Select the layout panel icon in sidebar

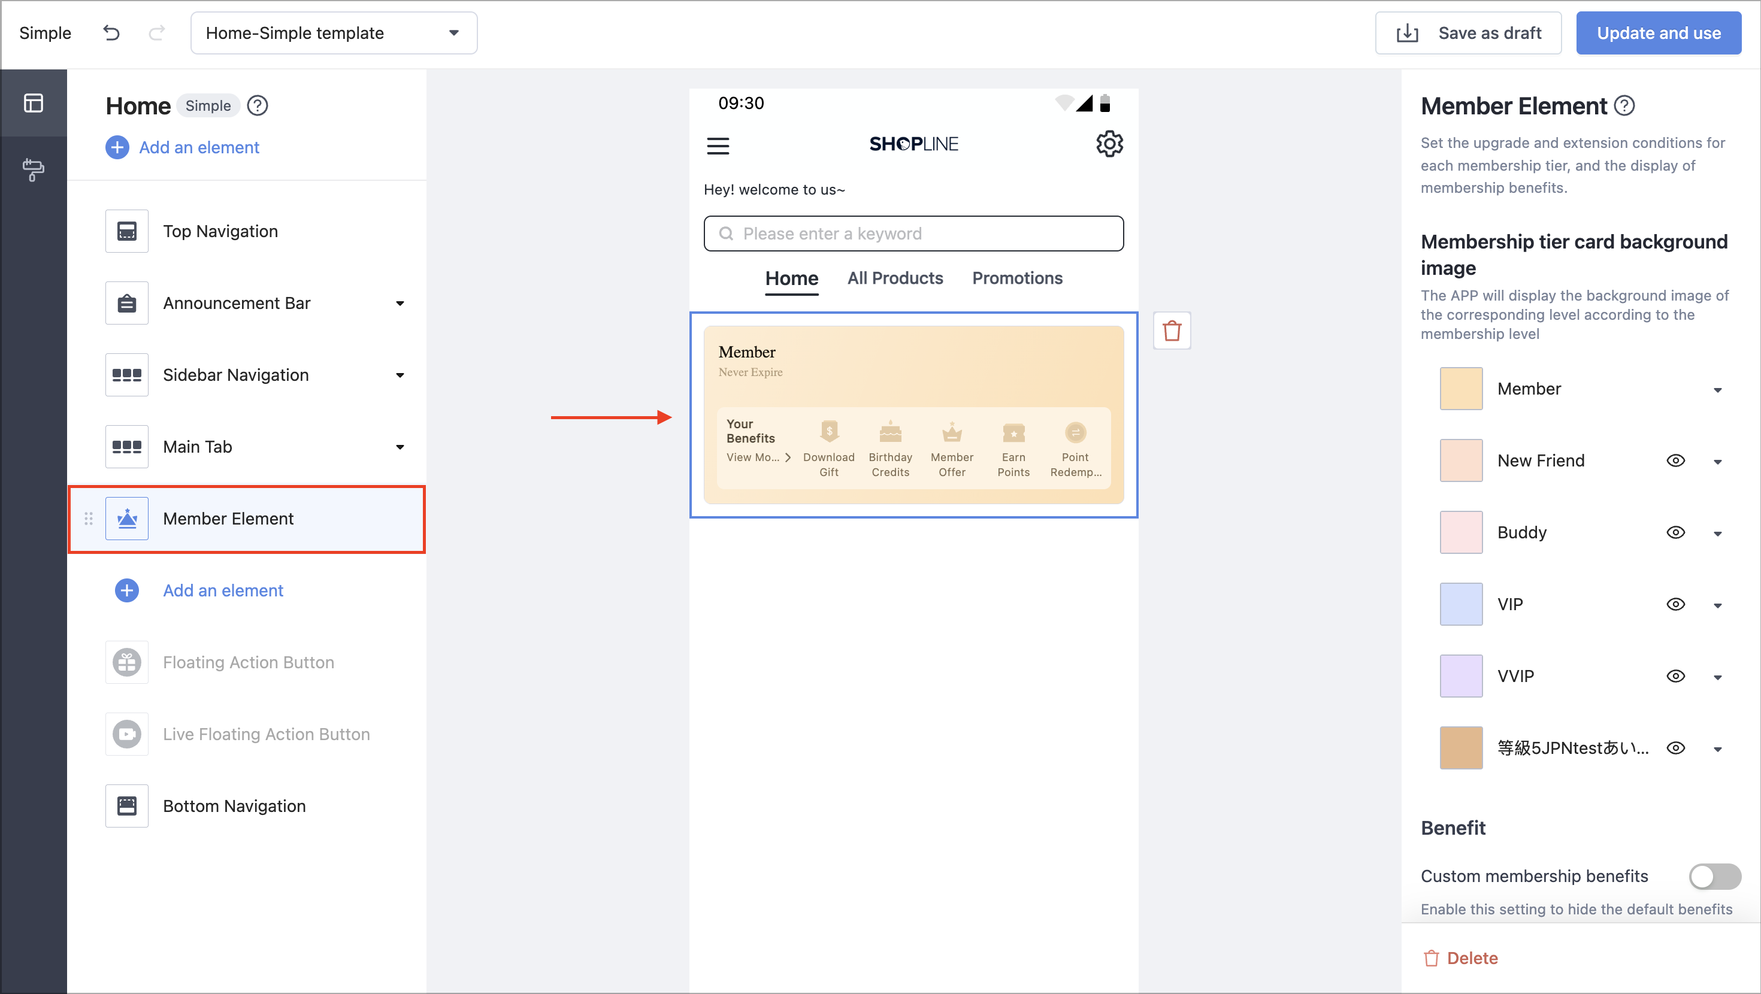33,103
